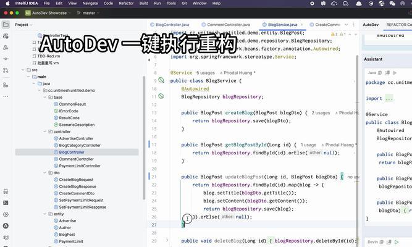Screen dimensions: 412x247
Task: Click the record circle icon in menu bar
Action: 312,4
